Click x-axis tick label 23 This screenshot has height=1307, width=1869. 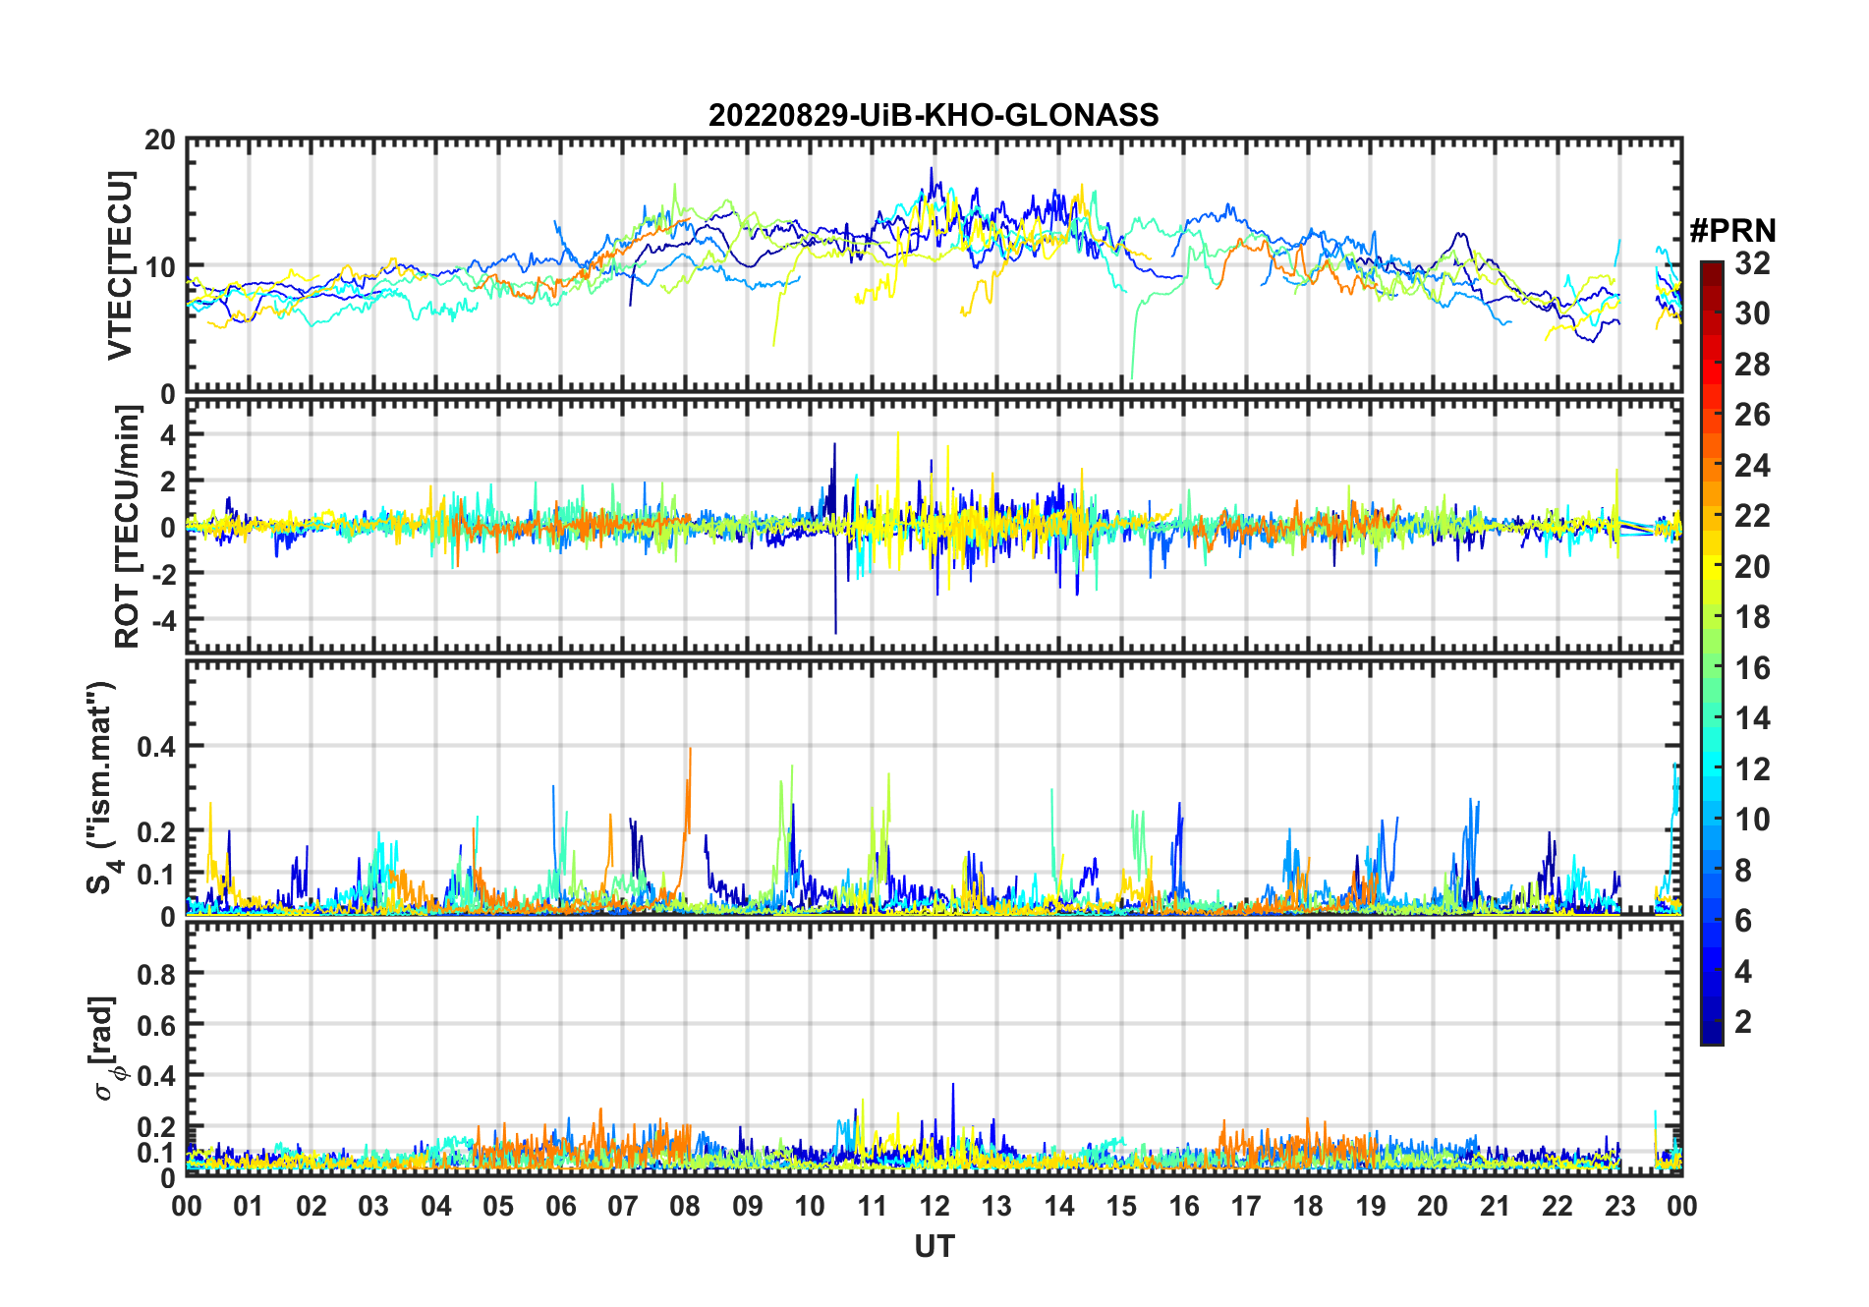click(1619, 1206)
